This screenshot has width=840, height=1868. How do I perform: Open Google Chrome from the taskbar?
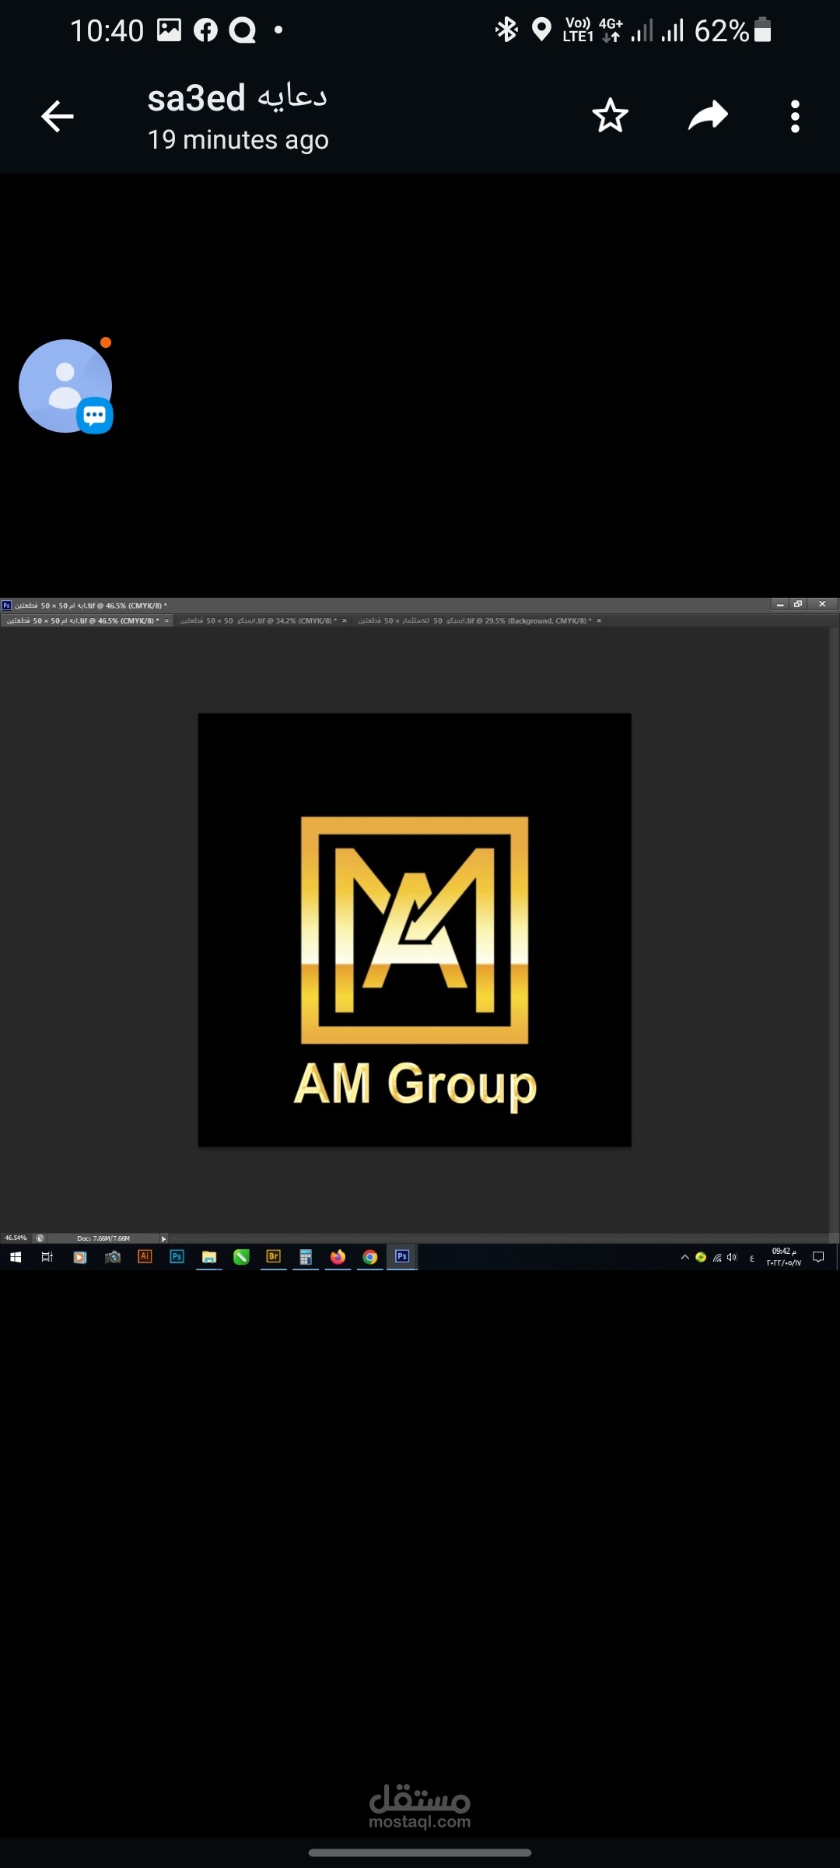click(370, 1257)
